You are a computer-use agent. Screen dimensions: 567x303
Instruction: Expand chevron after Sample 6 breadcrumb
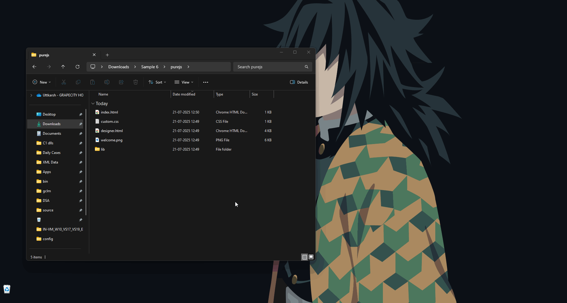pos(164,67)
